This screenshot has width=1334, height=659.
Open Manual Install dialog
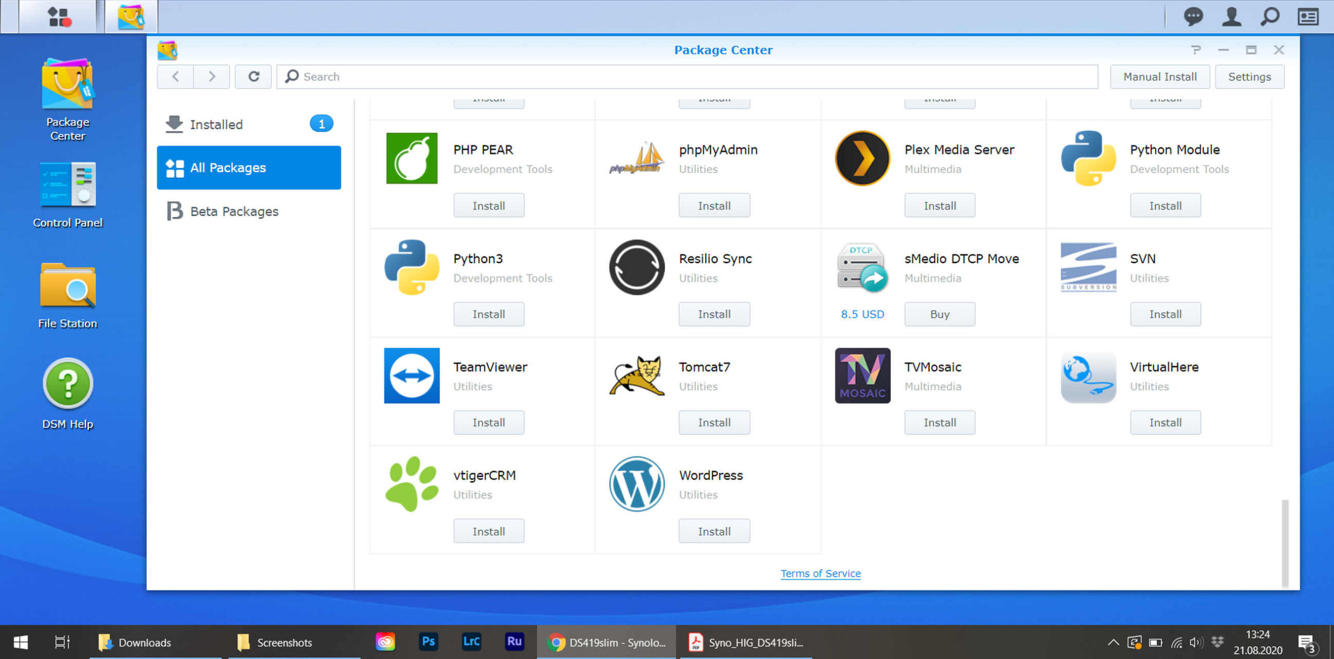1160,77
